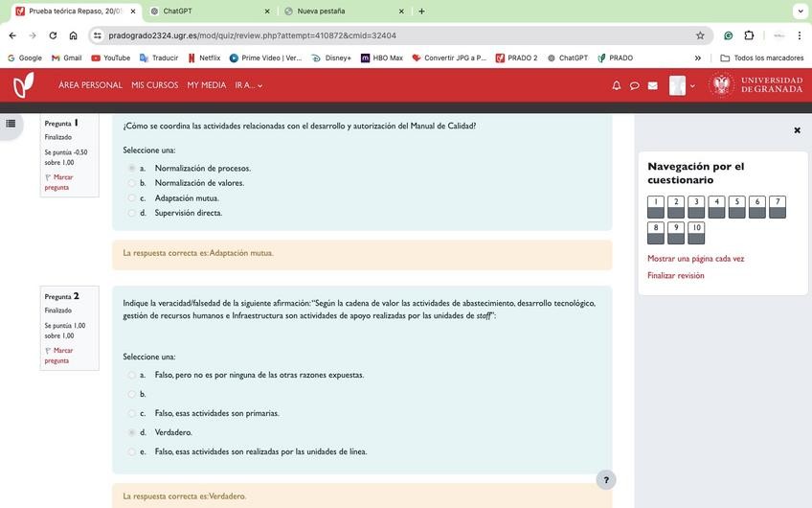Open MIS CURSOS menu item
This screenshot has width=812, height=508.
click(x=154, y=85)
